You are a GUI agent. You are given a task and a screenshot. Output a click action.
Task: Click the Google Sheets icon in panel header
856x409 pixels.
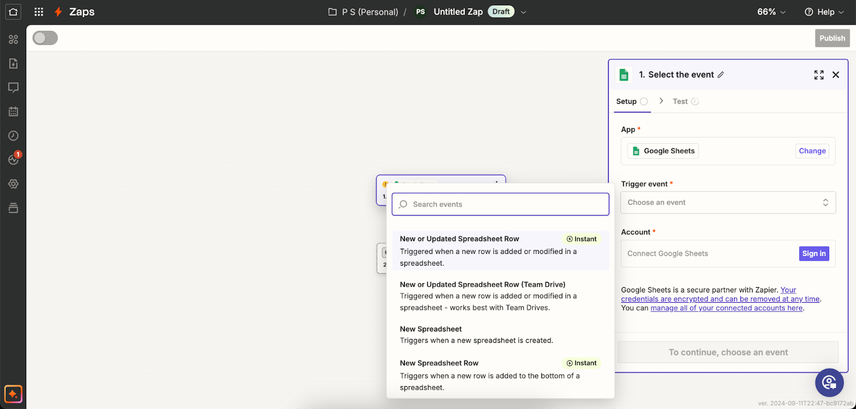[x=624, y=75]
